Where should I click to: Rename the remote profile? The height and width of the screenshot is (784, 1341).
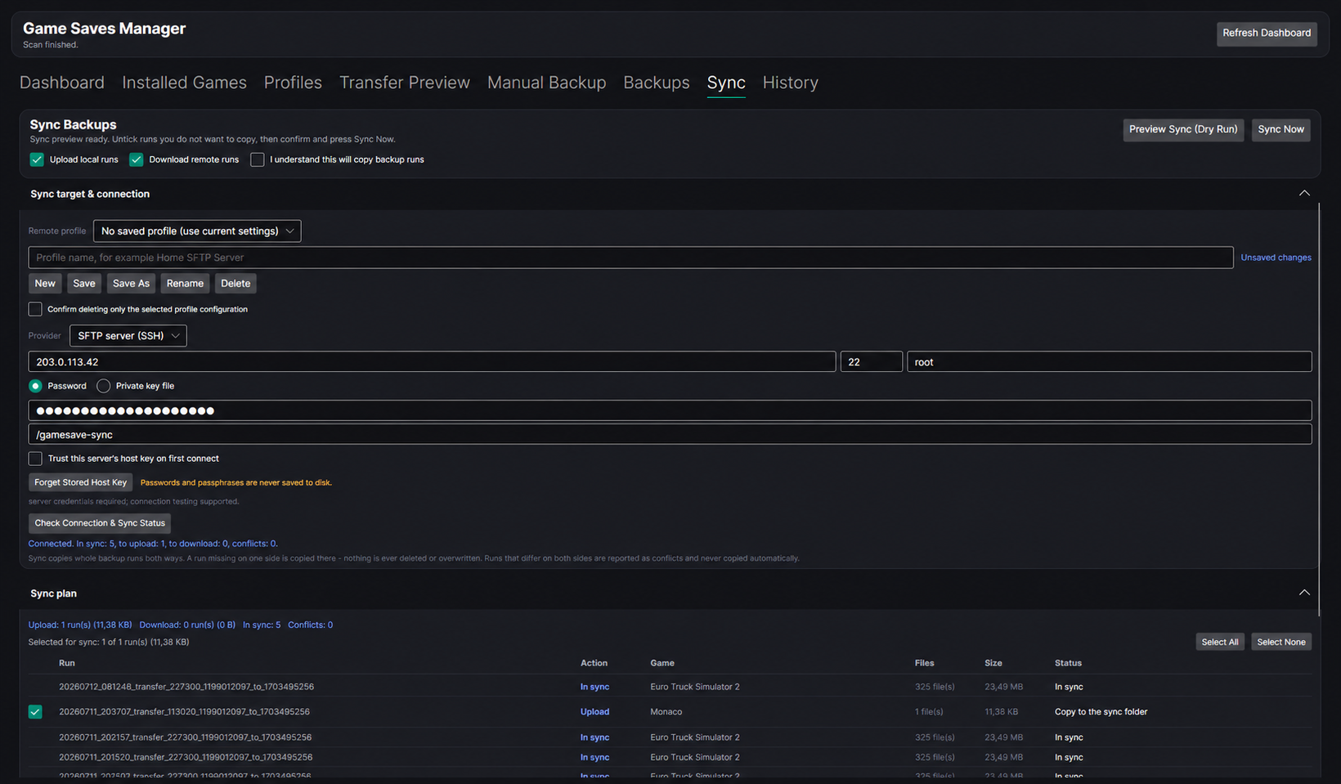pos(185,284)
